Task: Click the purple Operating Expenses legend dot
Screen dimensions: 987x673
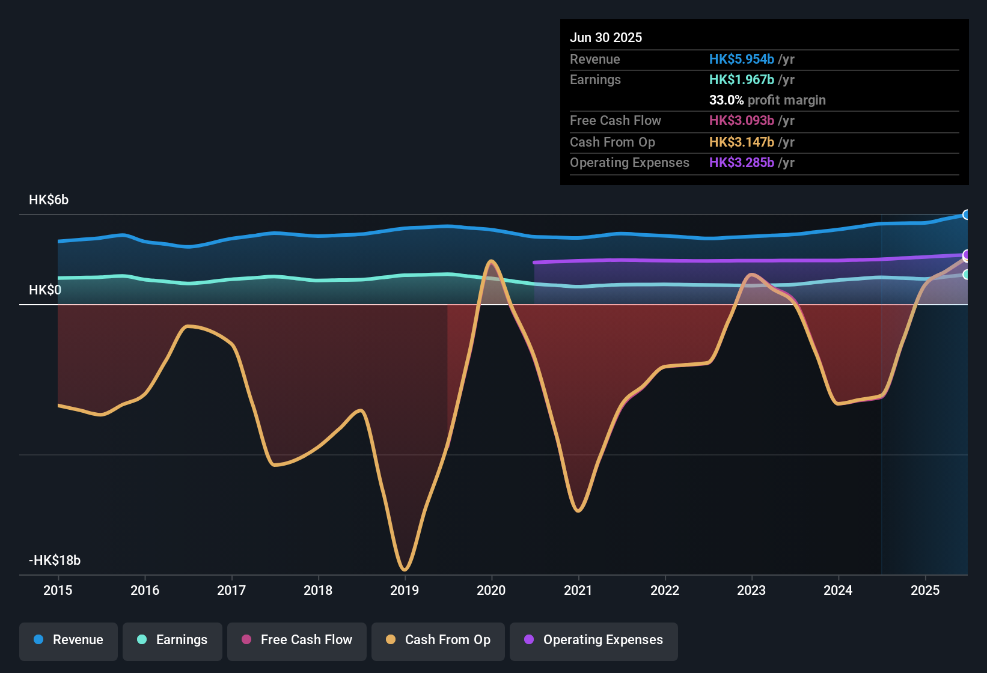Action: point(528,641)
